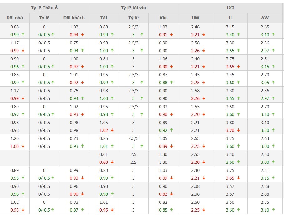Viewport: 284px width, 216px height.
Task: Click the red down arrow next to 1.00
Action: [23, 146]
